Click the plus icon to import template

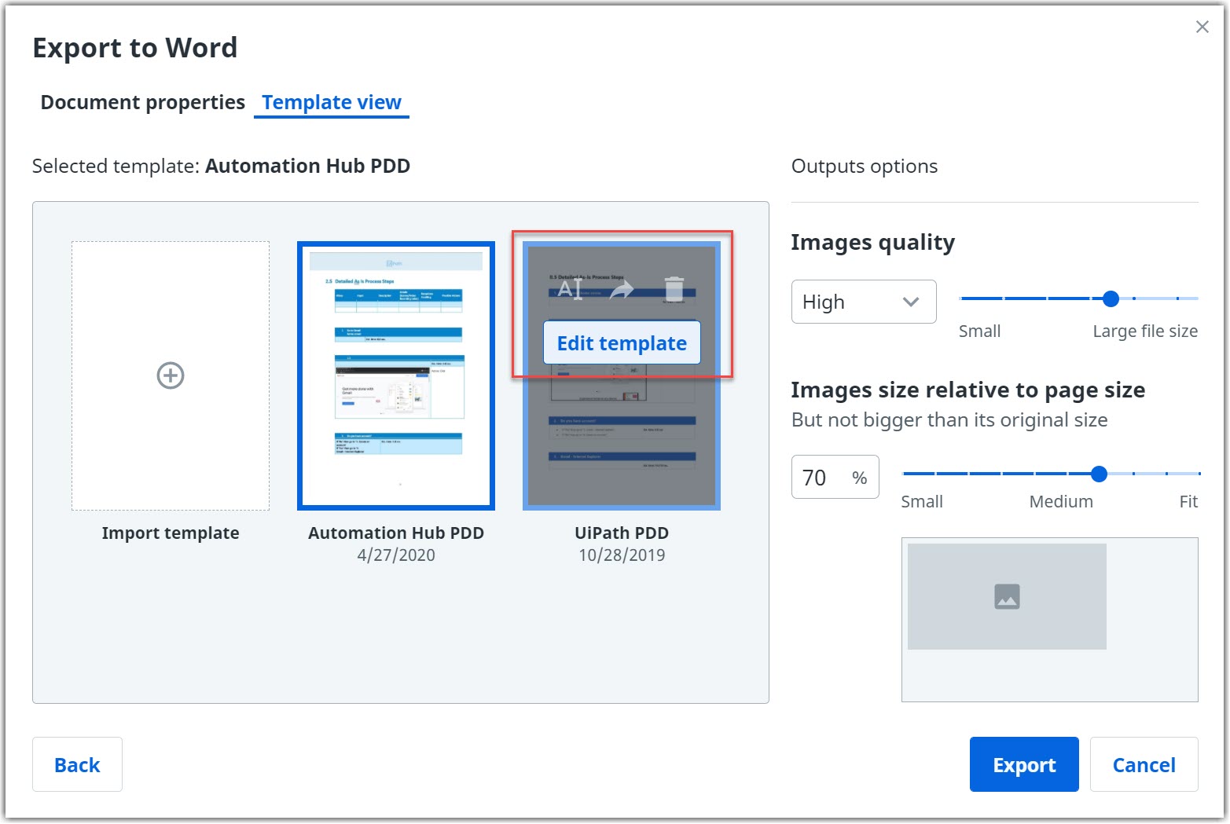[171, 375]
